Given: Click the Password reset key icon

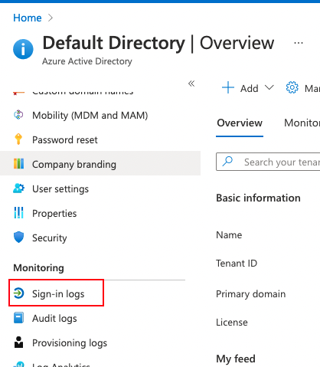Looking at the screenshot, I should pyautogui.click(x=18, y=139).
